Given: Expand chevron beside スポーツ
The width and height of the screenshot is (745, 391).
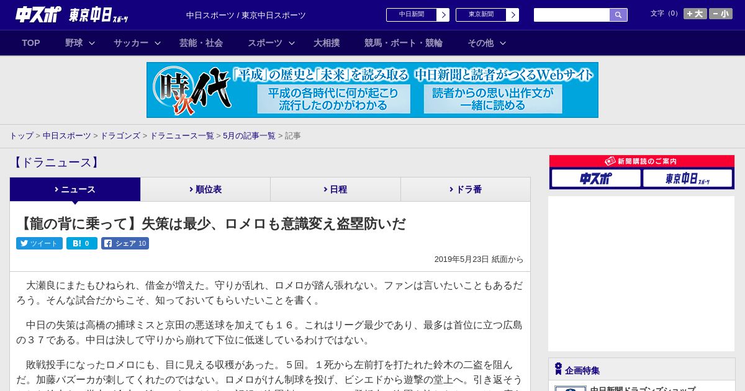Looking at the screenshot, I should tap(292, 43).
